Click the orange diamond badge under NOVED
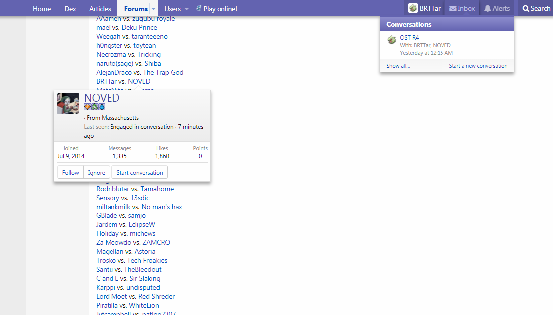Viewport: 553px width, 315px height. tap(87, 107)
